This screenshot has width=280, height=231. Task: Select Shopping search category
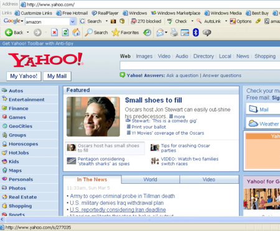[265, 57]
